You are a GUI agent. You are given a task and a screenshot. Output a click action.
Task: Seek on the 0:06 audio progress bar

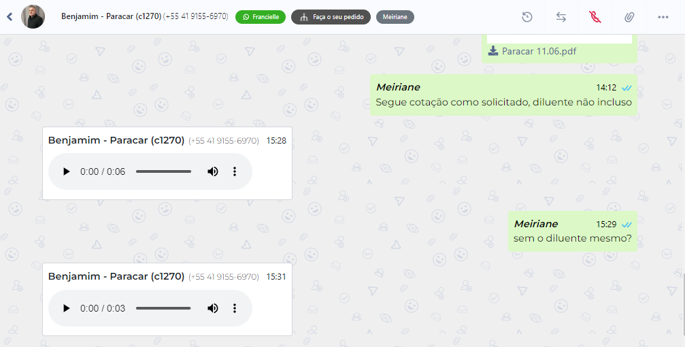(163, 171)
